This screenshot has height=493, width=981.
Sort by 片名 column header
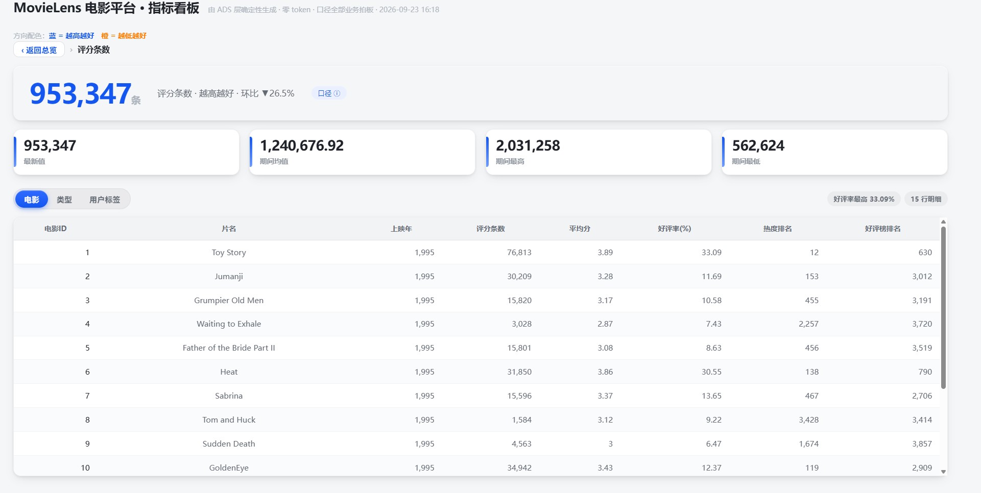(229, 229)
